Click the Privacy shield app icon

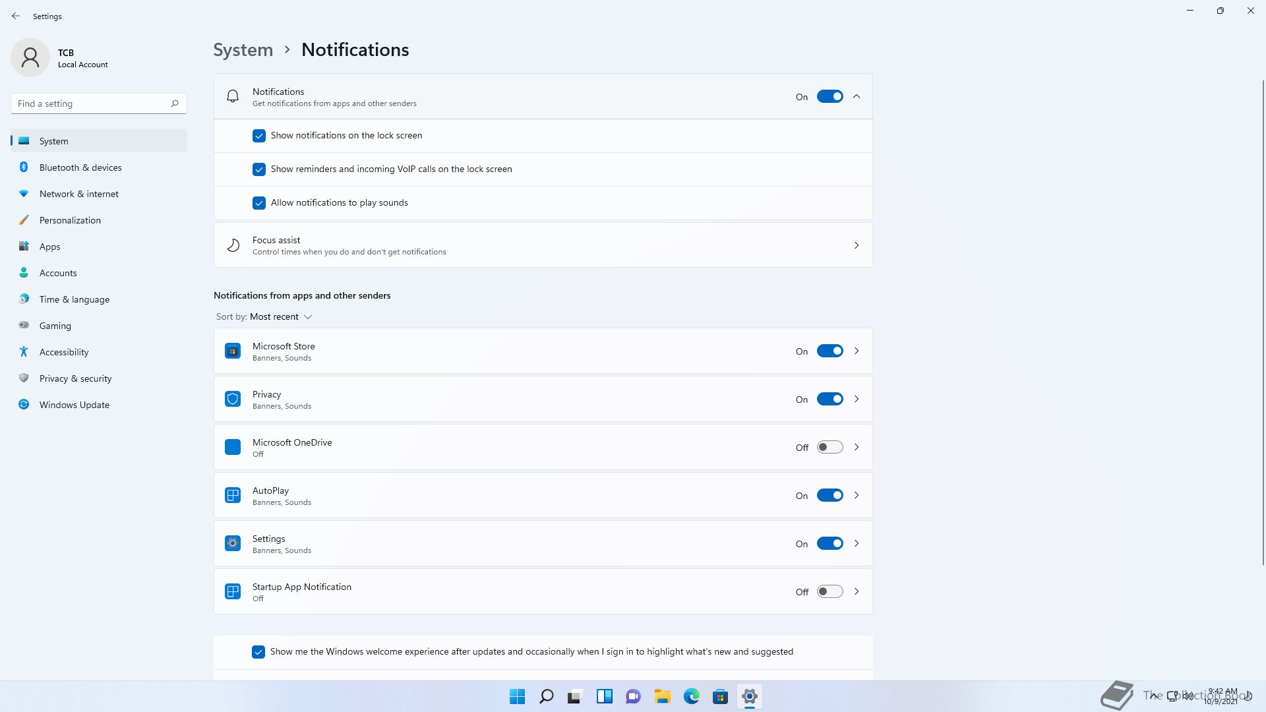(x=233, y=399)
